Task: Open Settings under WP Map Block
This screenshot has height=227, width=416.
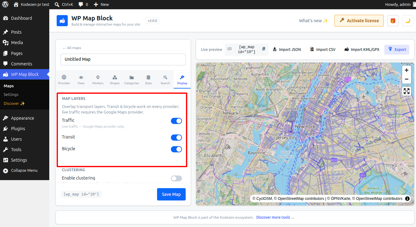Action: tap(11, 95)
